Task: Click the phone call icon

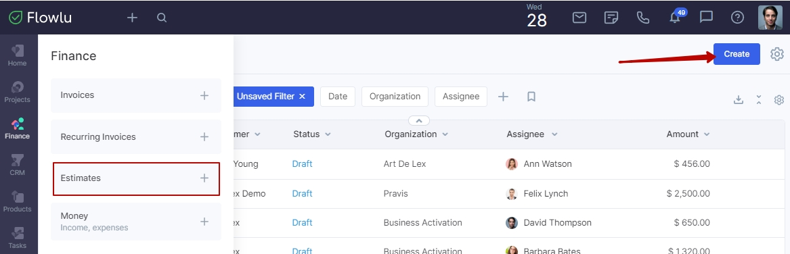Action: (x=643, y=18)
